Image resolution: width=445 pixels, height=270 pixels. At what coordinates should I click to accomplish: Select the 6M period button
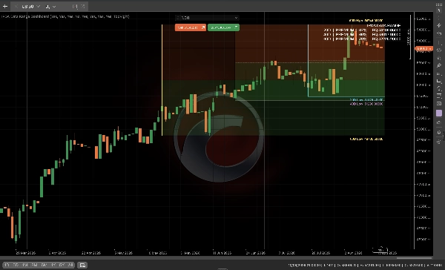(44, 265)
